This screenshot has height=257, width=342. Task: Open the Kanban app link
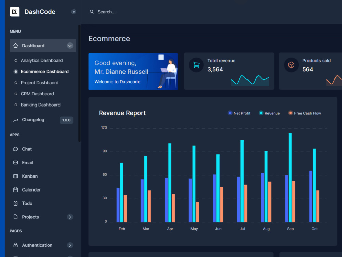pyautogui.click(x=30, y=176)
